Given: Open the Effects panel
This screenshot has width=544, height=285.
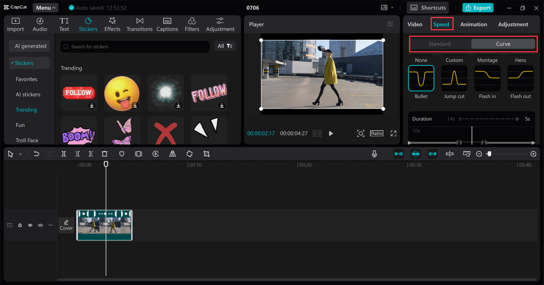Looking at the screenshot, I should (112, 25).
